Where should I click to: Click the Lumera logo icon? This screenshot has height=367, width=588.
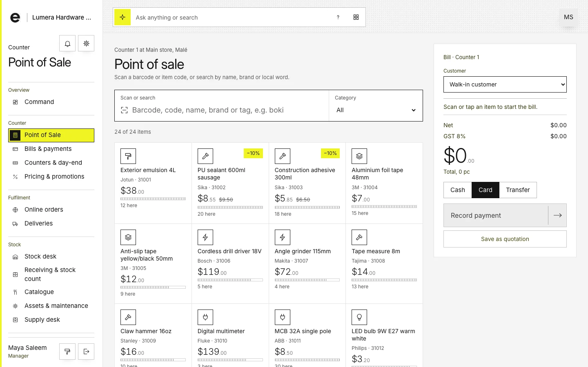pos(15,18)
